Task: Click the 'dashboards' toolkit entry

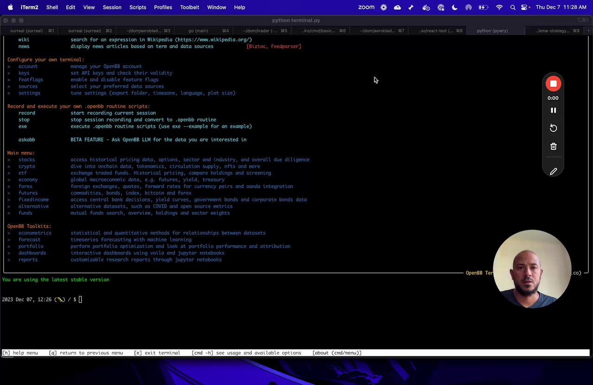Action: pyautogui.click(x=32, y=253)
